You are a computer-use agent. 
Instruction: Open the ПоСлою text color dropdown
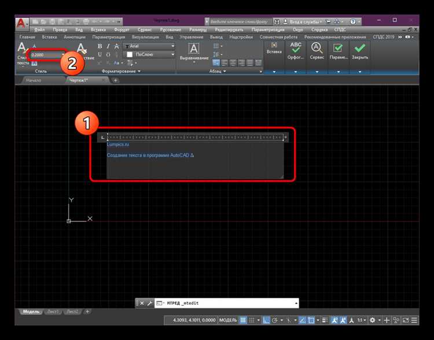coord(149,54)
